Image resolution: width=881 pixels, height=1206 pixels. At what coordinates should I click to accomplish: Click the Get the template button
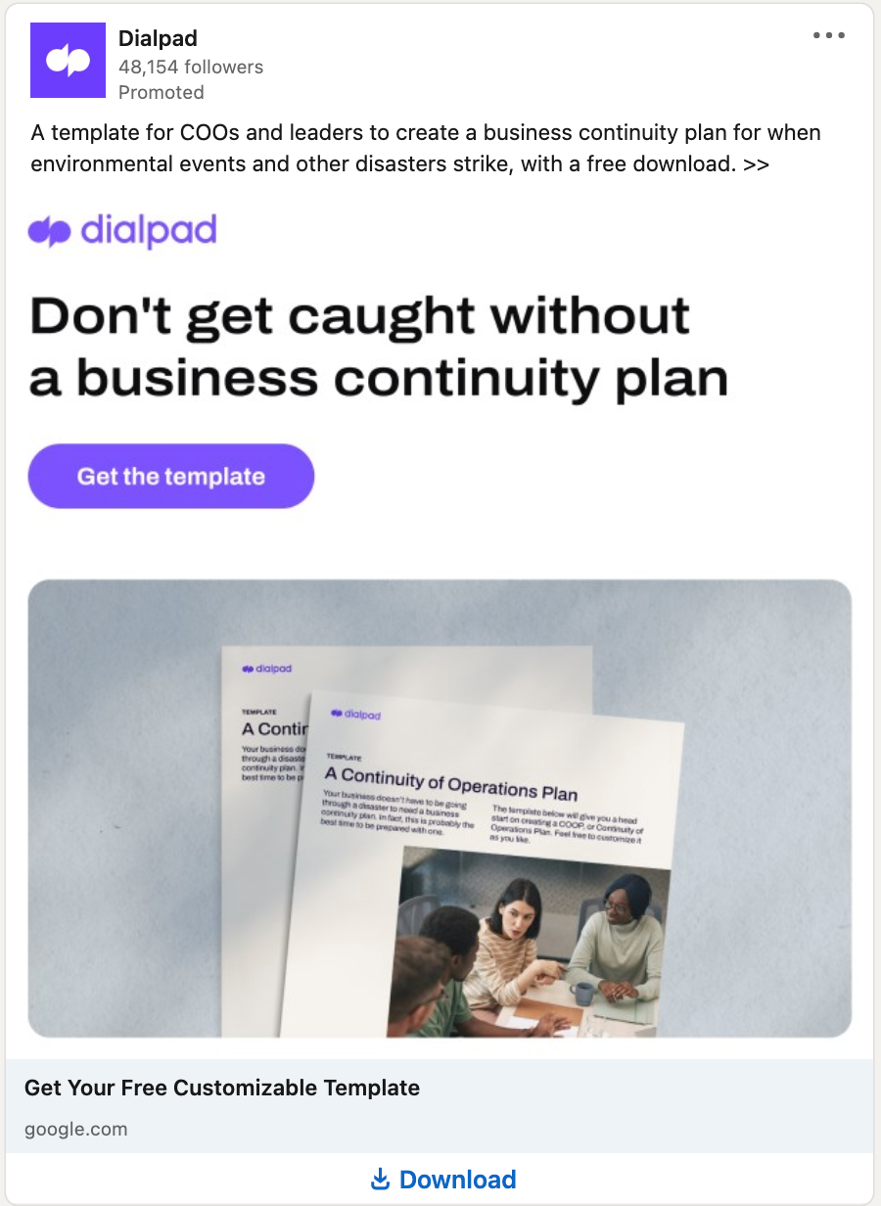tap(171, 477)
